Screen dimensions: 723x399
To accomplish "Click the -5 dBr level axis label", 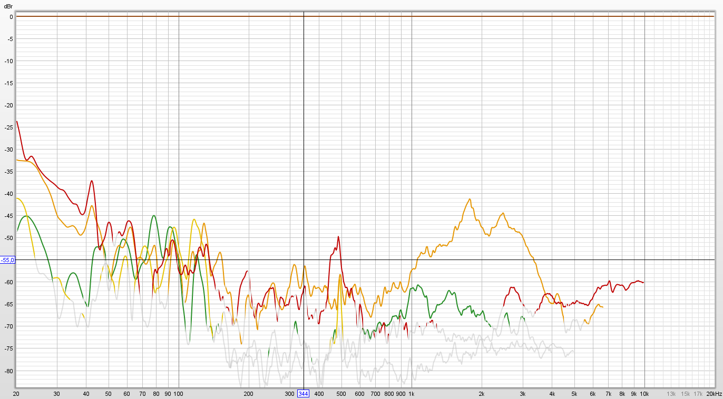I will [9, 39].
